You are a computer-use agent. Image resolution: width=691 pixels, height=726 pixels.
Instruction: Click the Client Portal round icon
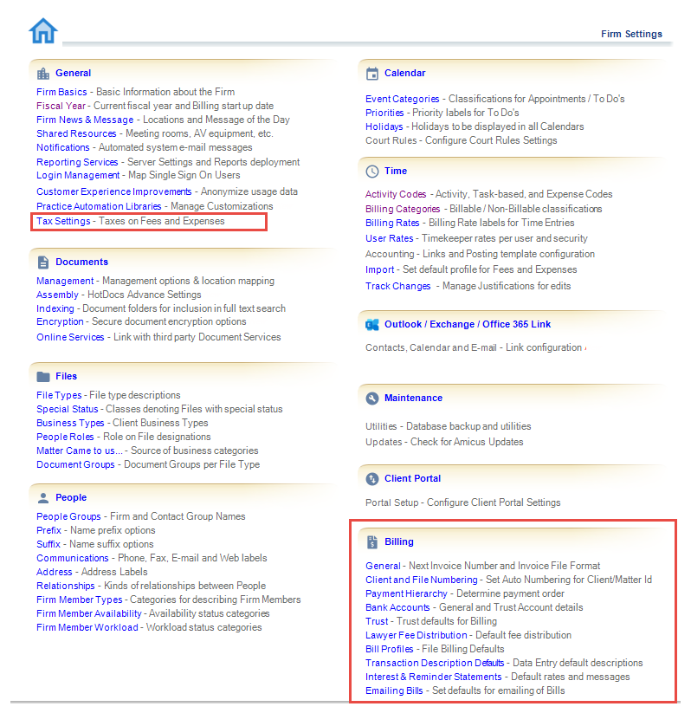point(372,479)
